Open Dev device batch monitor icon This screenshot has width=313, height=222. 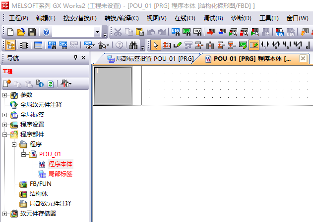[x=279, y=32]
